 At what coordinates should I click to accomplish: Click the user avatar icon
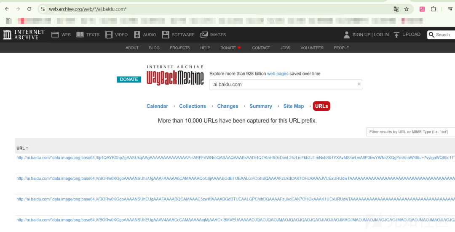click(346, 35)
